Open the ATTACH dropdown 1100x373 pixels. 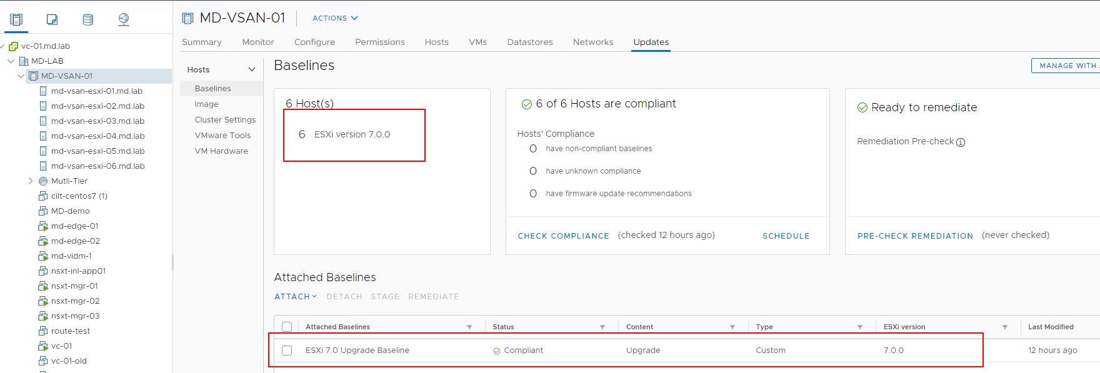click(x=296, y=297)
